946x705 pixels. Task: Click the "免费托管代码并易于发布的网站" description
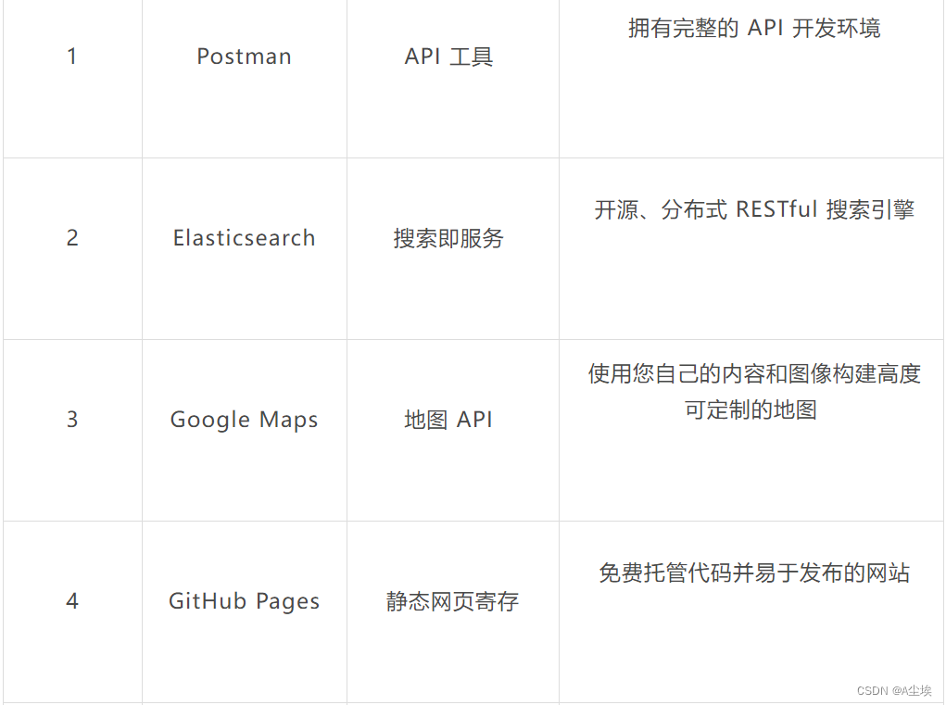coord(754,573)
